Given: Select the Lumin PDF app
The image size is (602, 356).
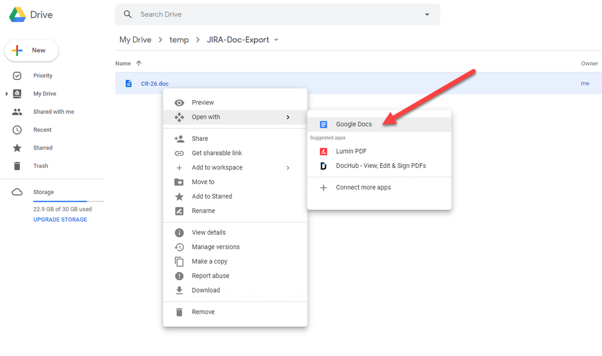Looking at the screenshot, I should [350, 151].
